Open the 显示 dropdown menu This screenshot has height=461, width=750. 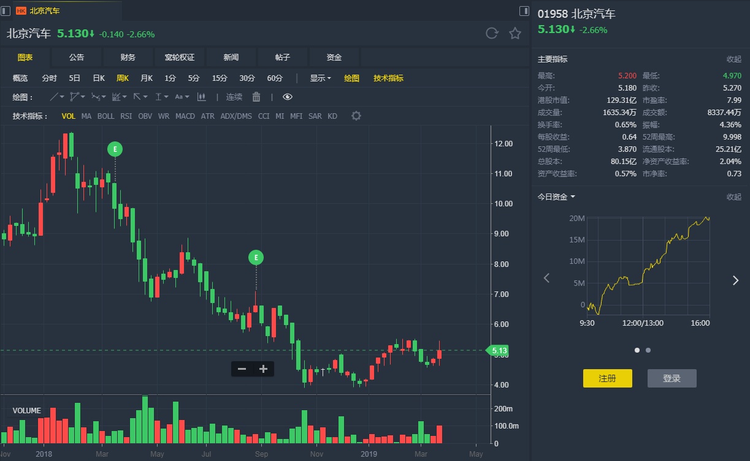[x=320, y=78]
